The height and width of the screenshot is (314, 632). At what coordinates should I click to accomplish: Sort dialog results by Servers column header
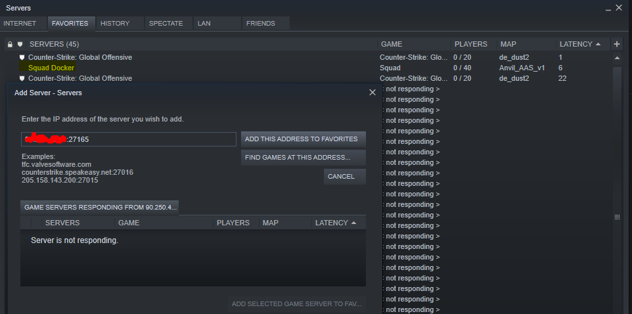(78, 223)
